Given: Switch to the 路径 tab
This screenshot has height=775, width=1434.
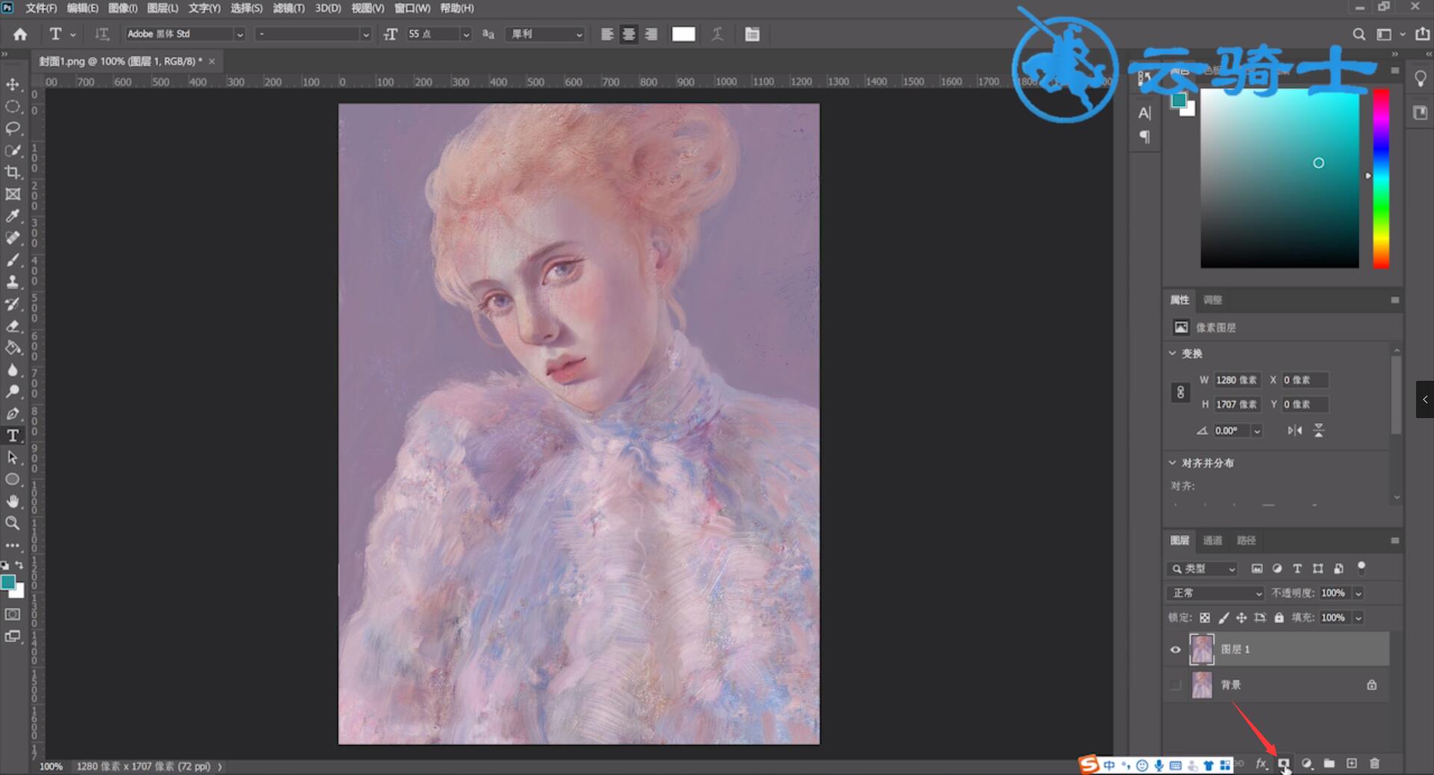Looking at the screenshot, I should click(x=1247, y=541).
